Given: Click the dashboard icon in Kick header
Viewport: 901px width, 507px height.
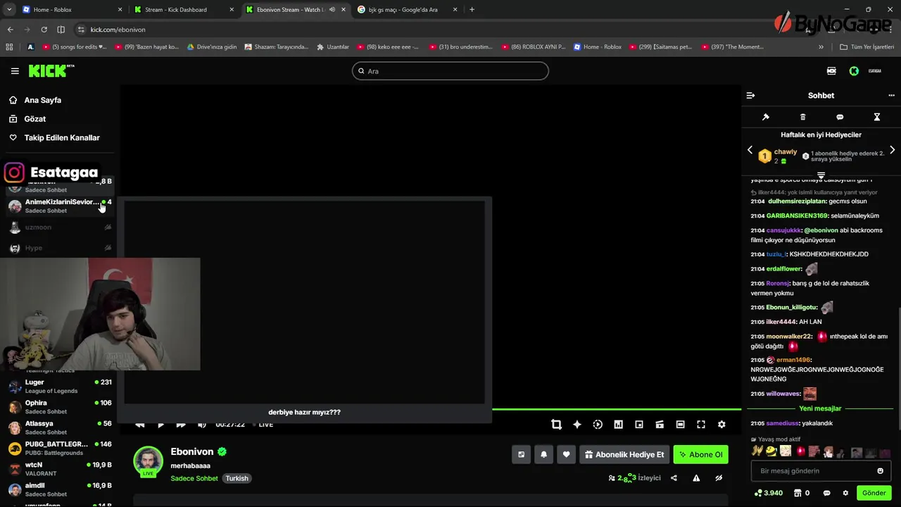Looking at the screenshot, I should 831,71.
